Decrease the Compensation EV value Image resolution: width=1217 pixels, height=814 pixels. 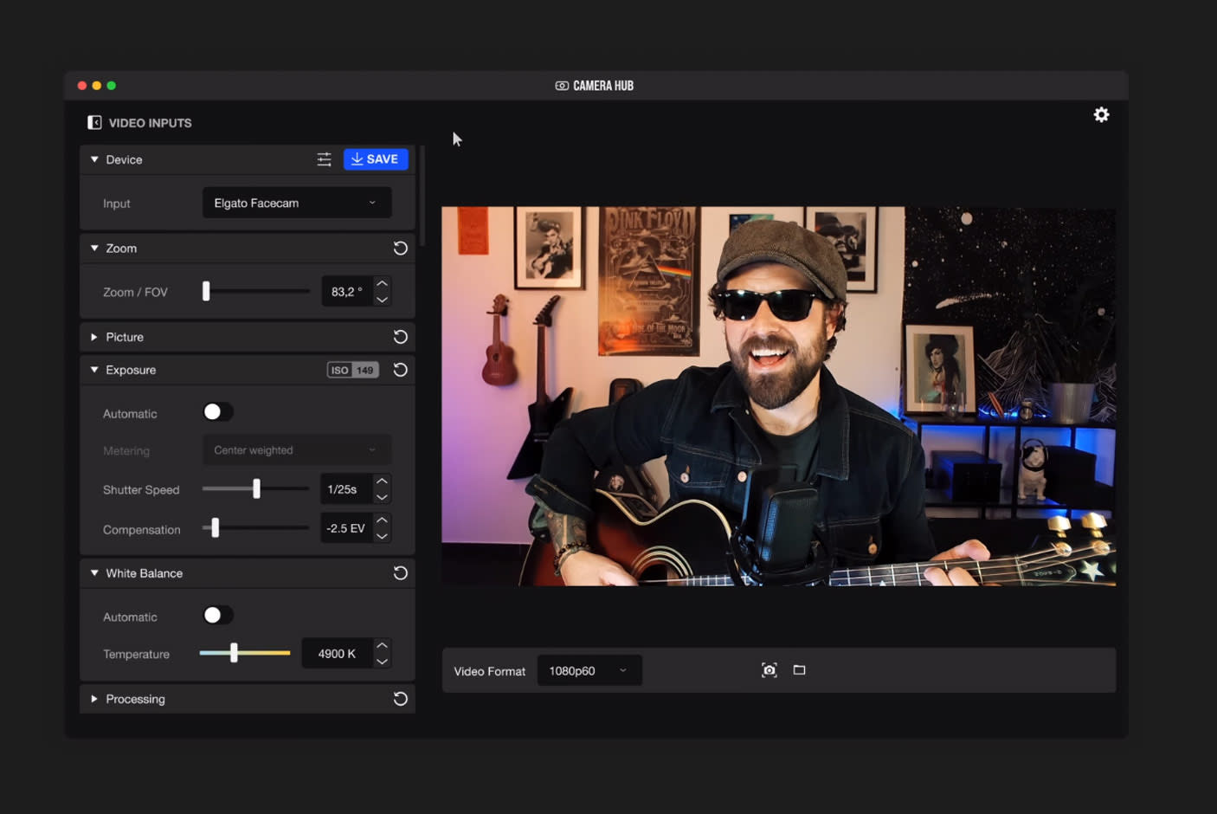pyautogui.click(x=382, y=536)
